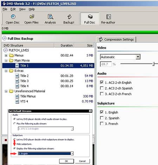Close the Set Default Streams dialog

[90, 111]
